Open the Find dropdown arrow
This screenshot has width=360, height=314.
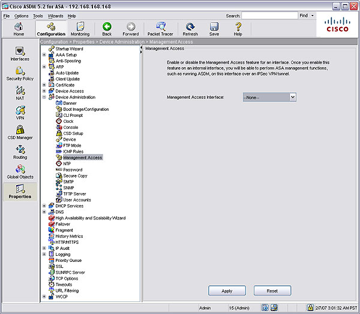pos(312,16)
